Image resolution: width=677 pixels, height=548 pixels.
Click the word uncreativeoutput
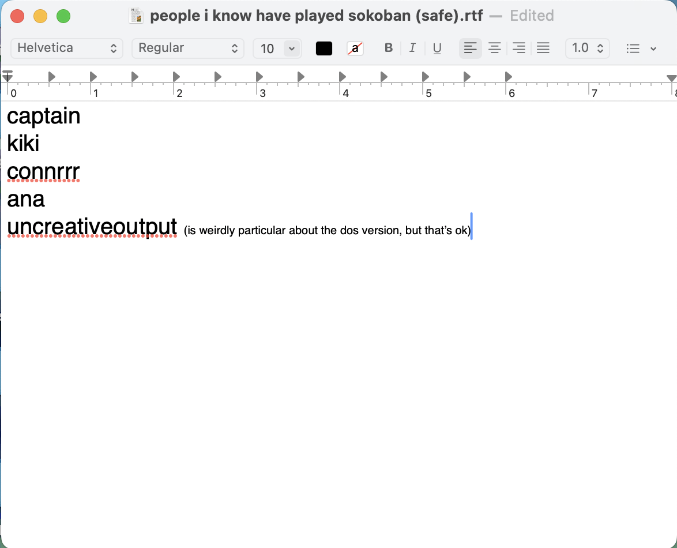point(92,227)
